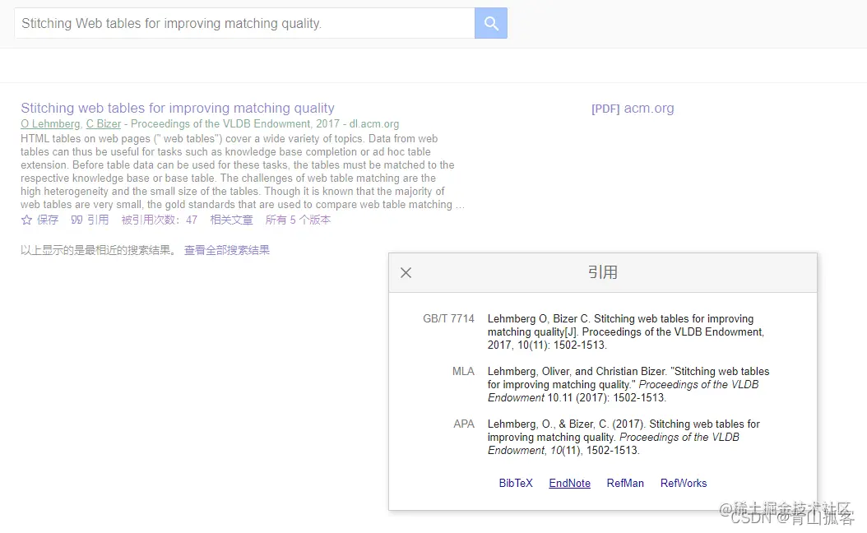The height and width of the screenshot is (533, 867).
Task: Export citation to RefMan
Action: pyautogui.click(x=625, y=484)
